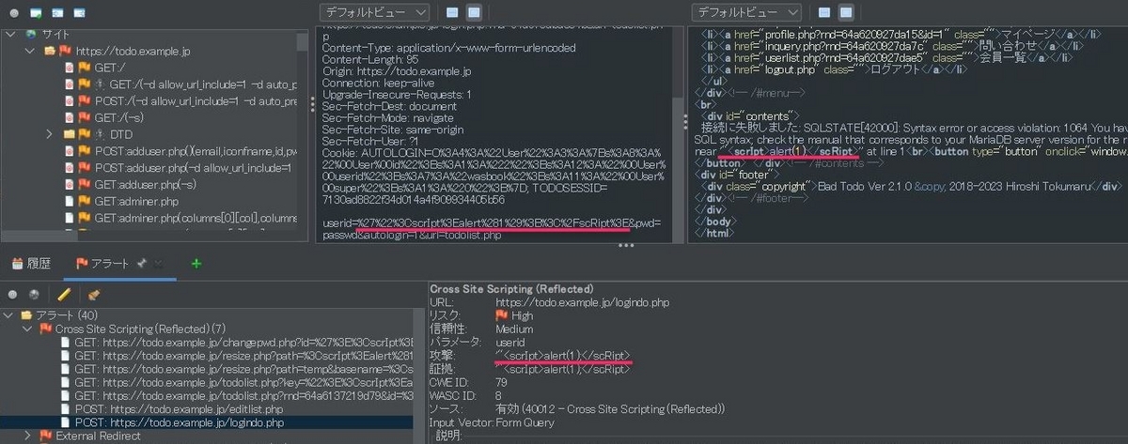Screen dimensions: 1128x444
Task: Click the round icon in alerts toolbar
Action: point(13,293)
